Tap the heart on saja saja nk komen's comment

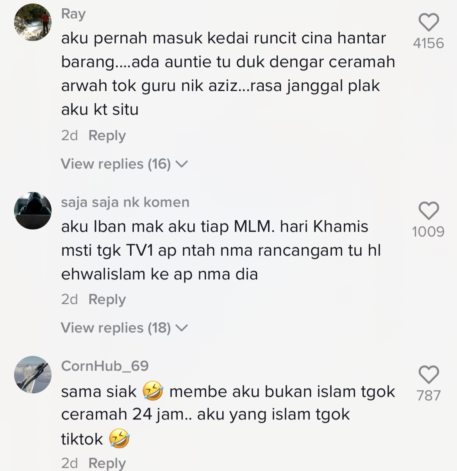tap(428, 211)
